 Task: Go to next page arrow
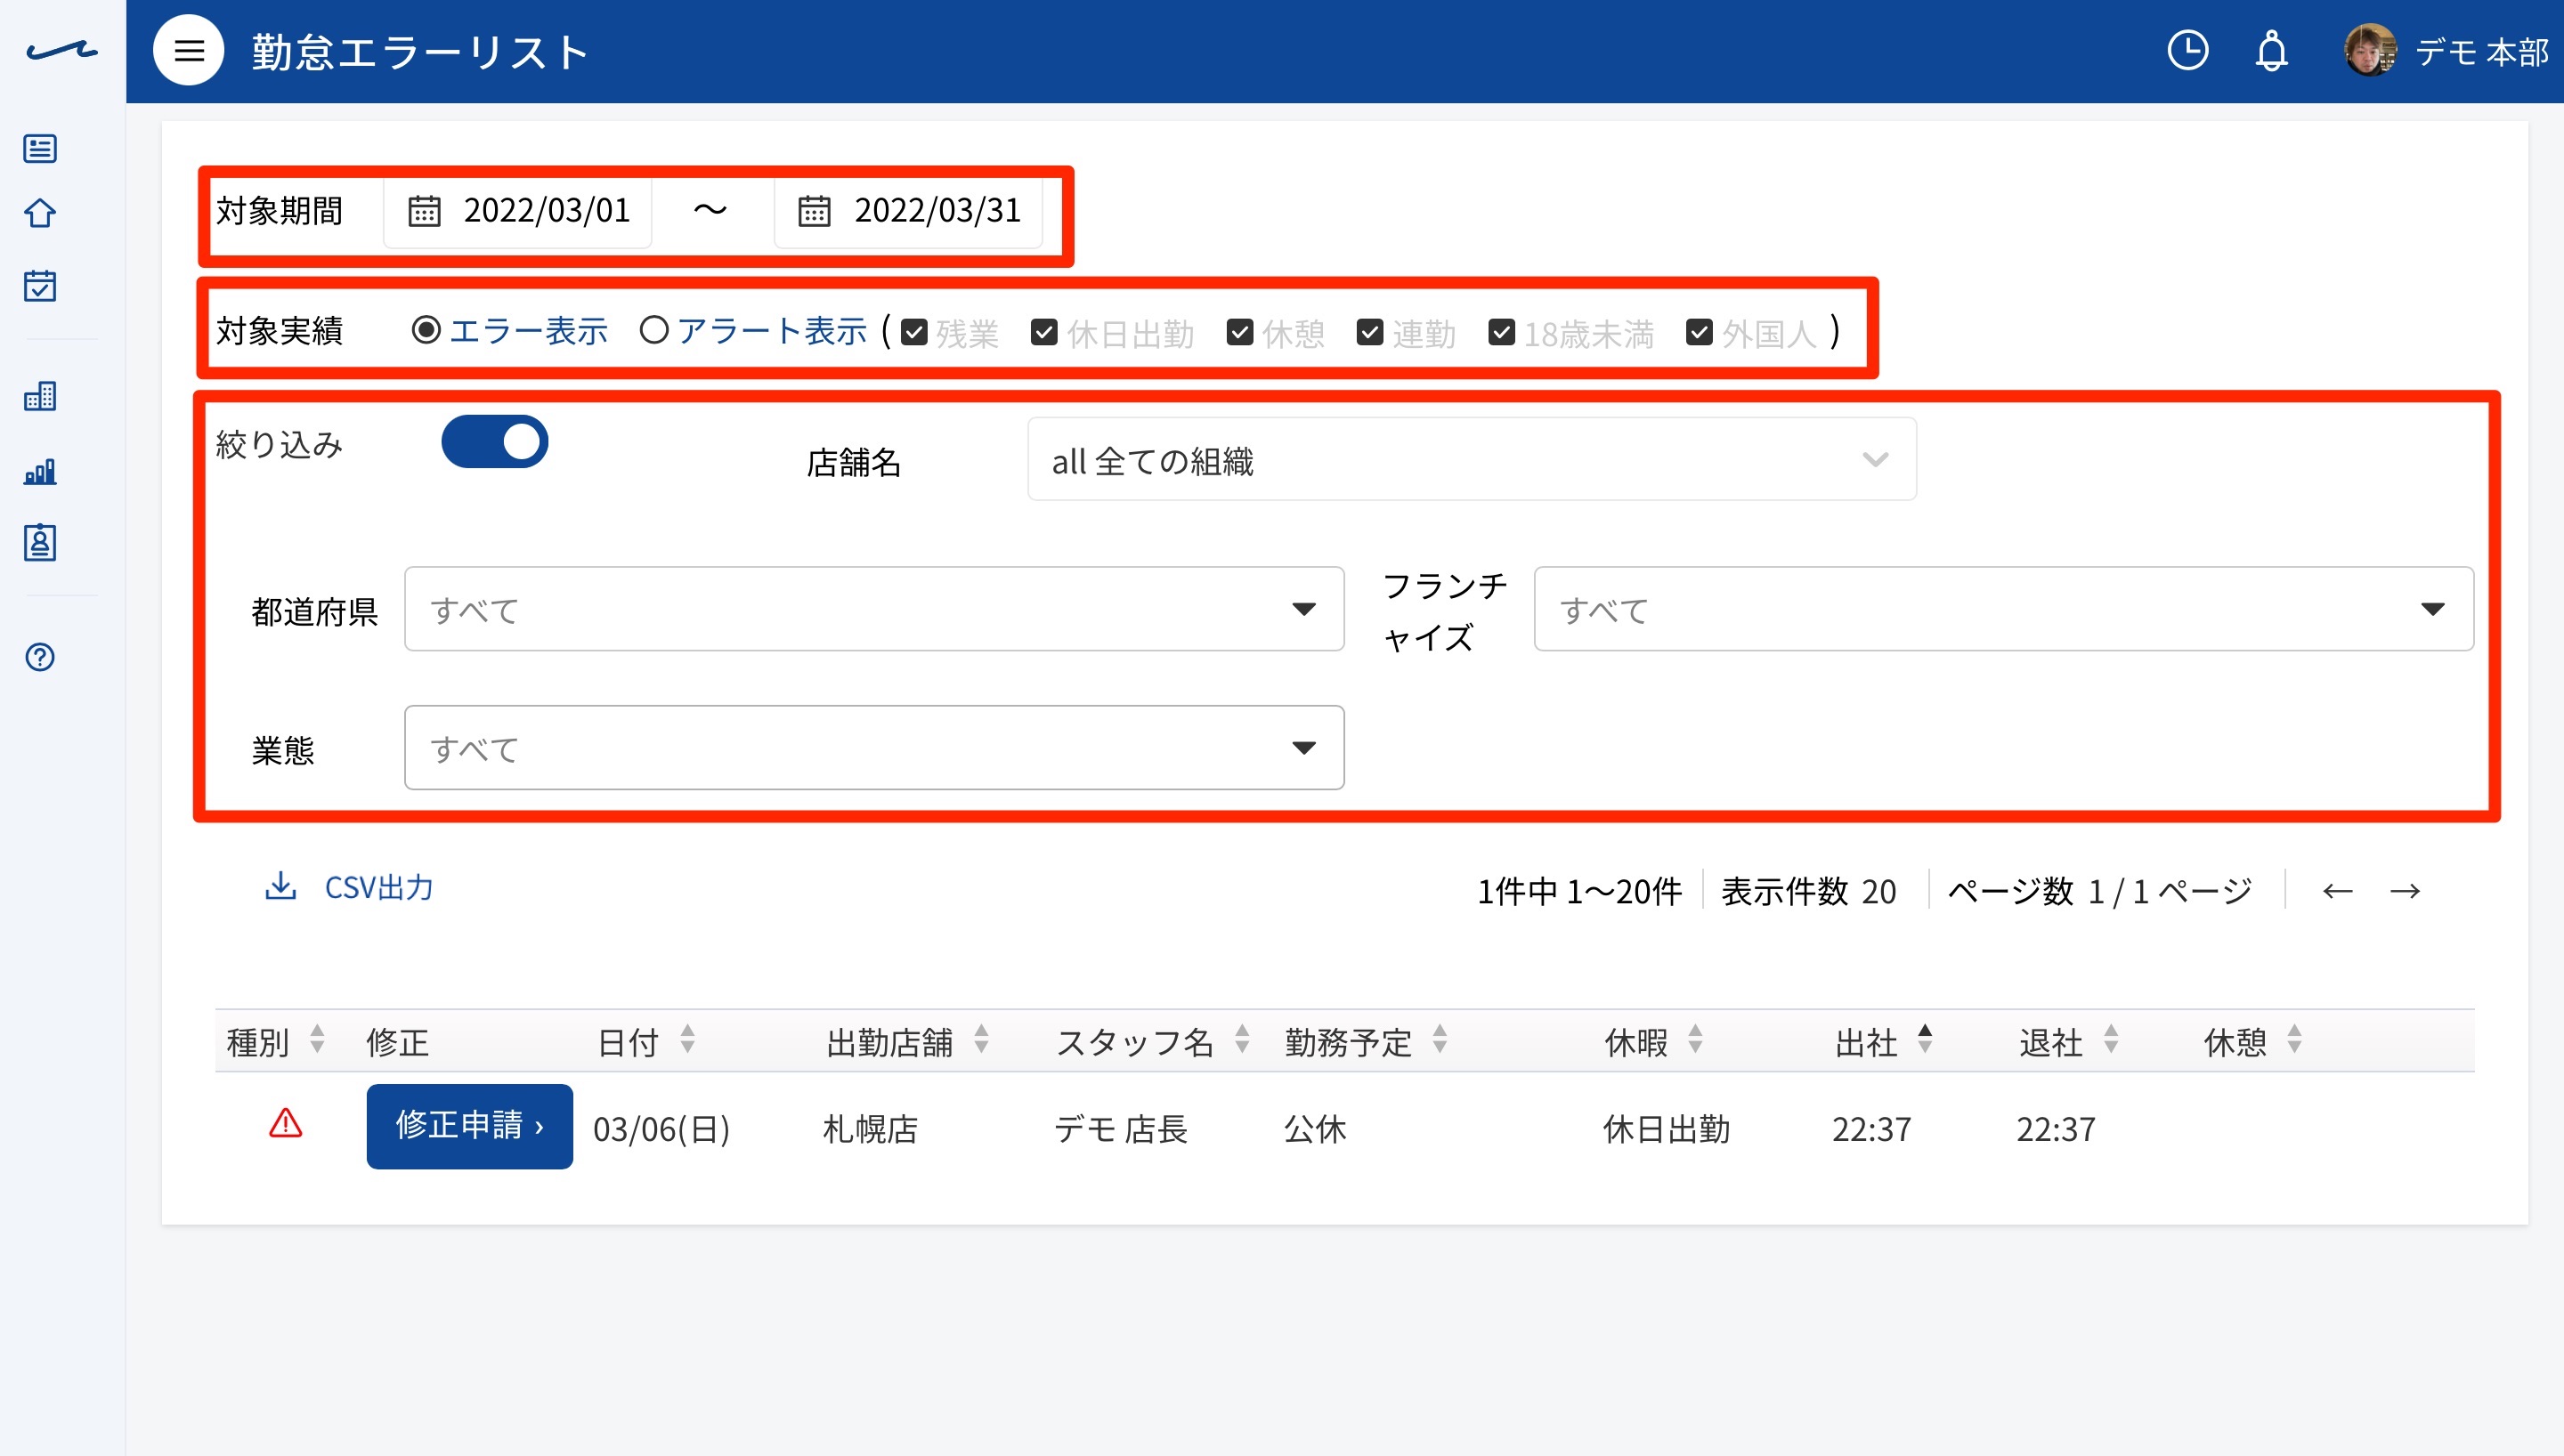[x=2405, y=891]
